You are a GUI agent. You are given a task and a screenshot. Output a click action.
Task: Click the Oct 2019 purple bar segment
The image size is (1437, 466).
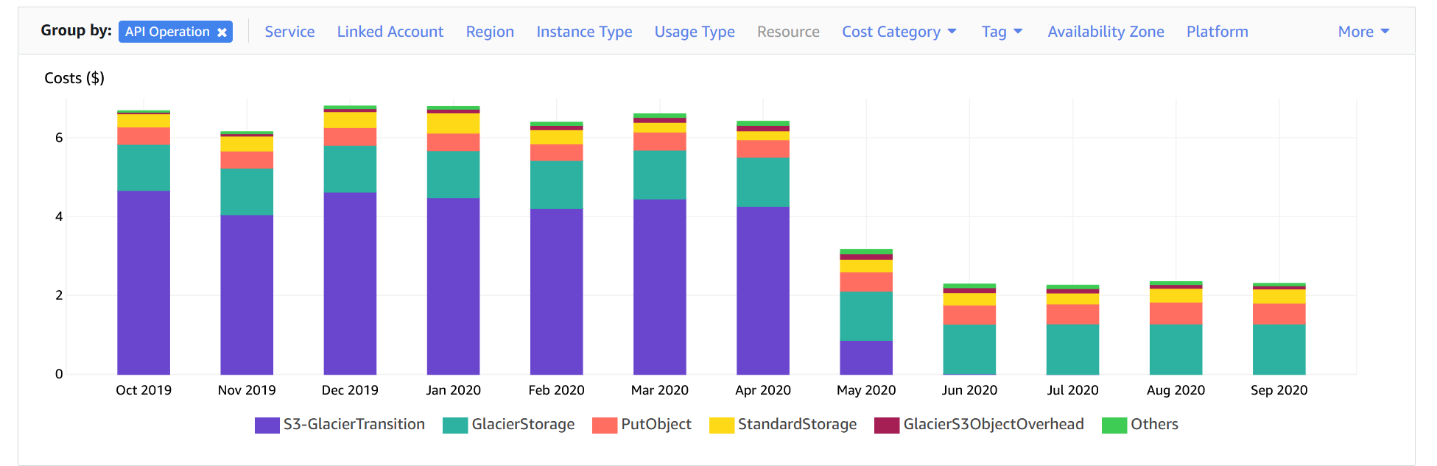click(x=144, y=282)
